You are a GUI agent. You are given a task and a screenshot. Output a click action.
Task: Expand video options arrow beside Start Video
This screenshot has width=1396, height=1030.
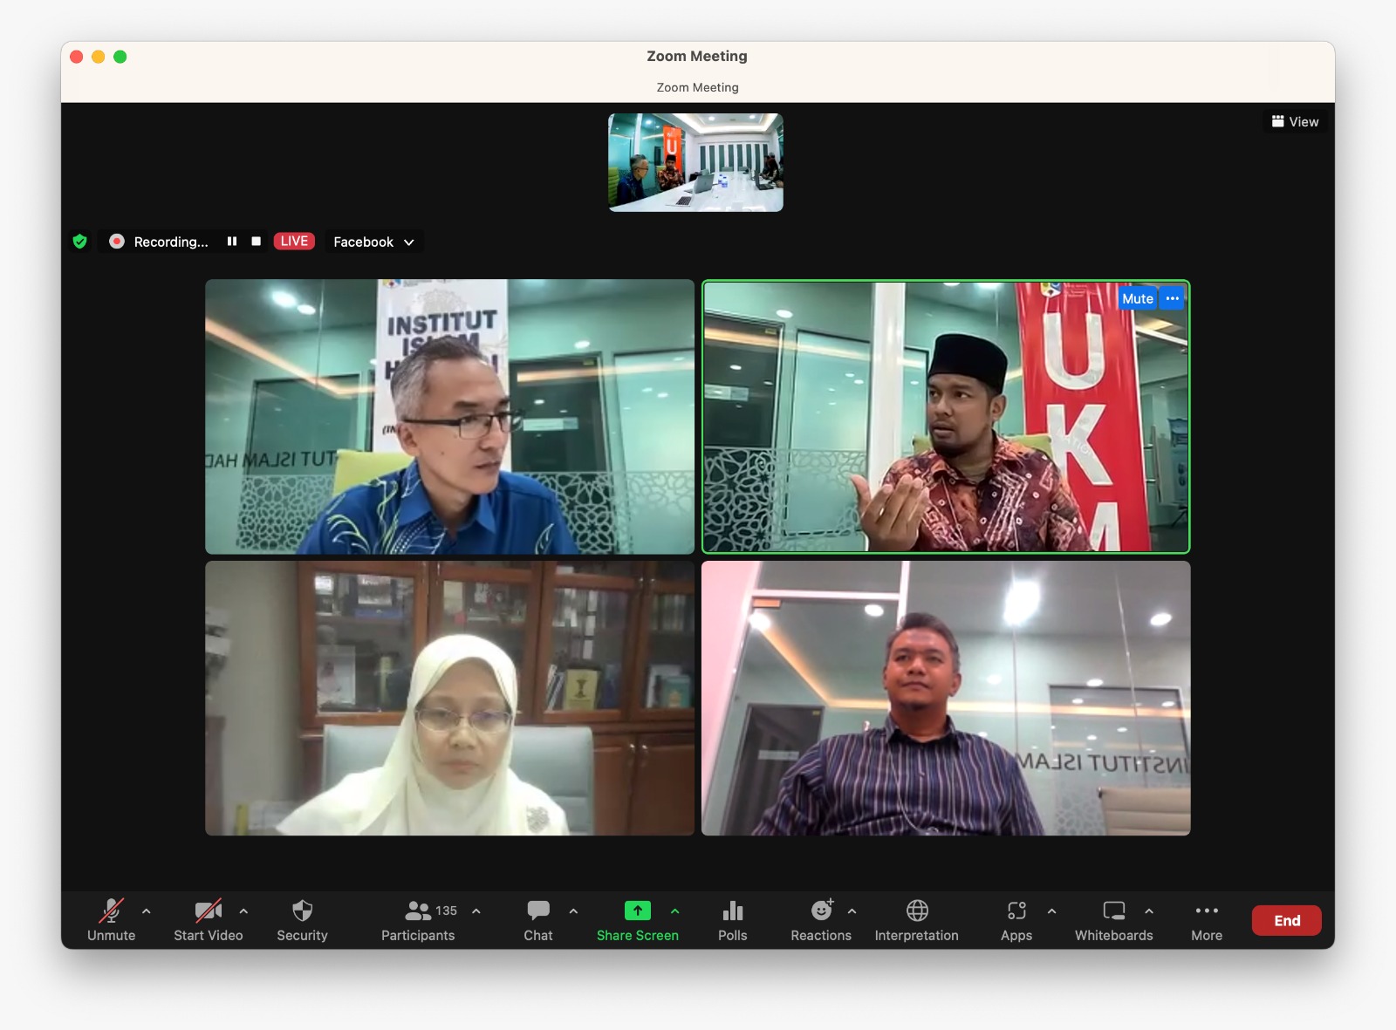pyautogui.click(x=243, y=911)
